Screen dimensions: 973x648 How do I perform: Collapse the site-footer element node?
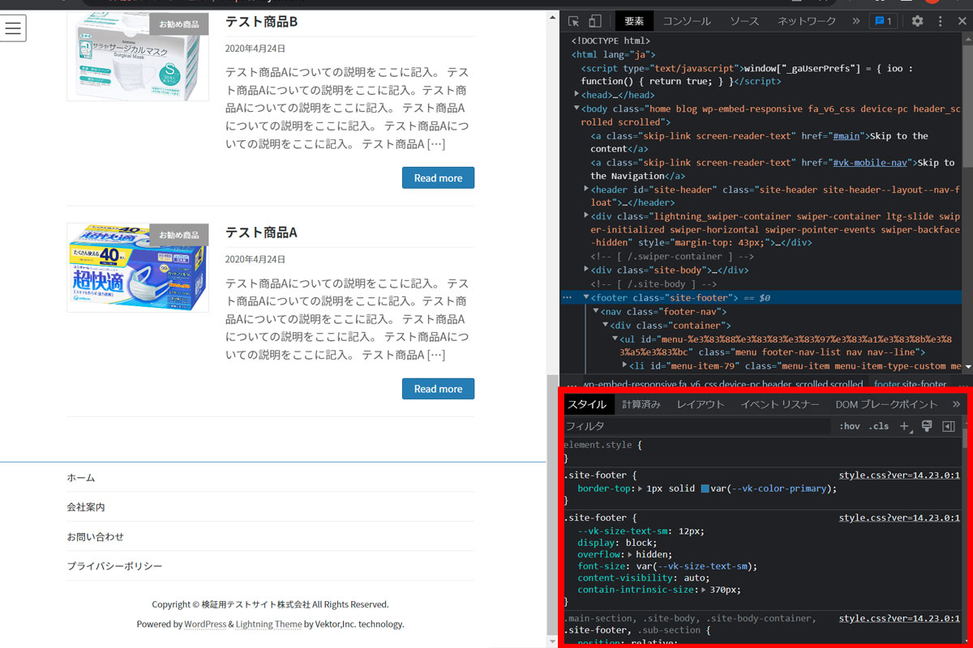pyautogui.click(x=586, y=297)
